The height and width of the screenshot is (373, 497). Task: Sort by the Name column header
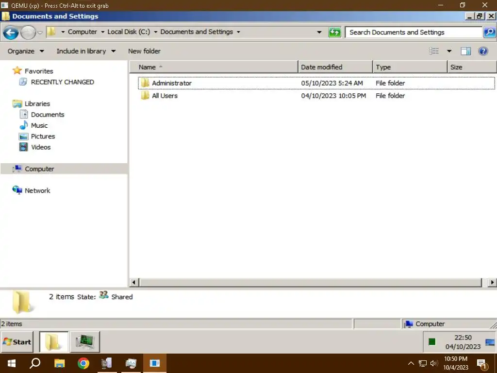(x=214, y=67)
